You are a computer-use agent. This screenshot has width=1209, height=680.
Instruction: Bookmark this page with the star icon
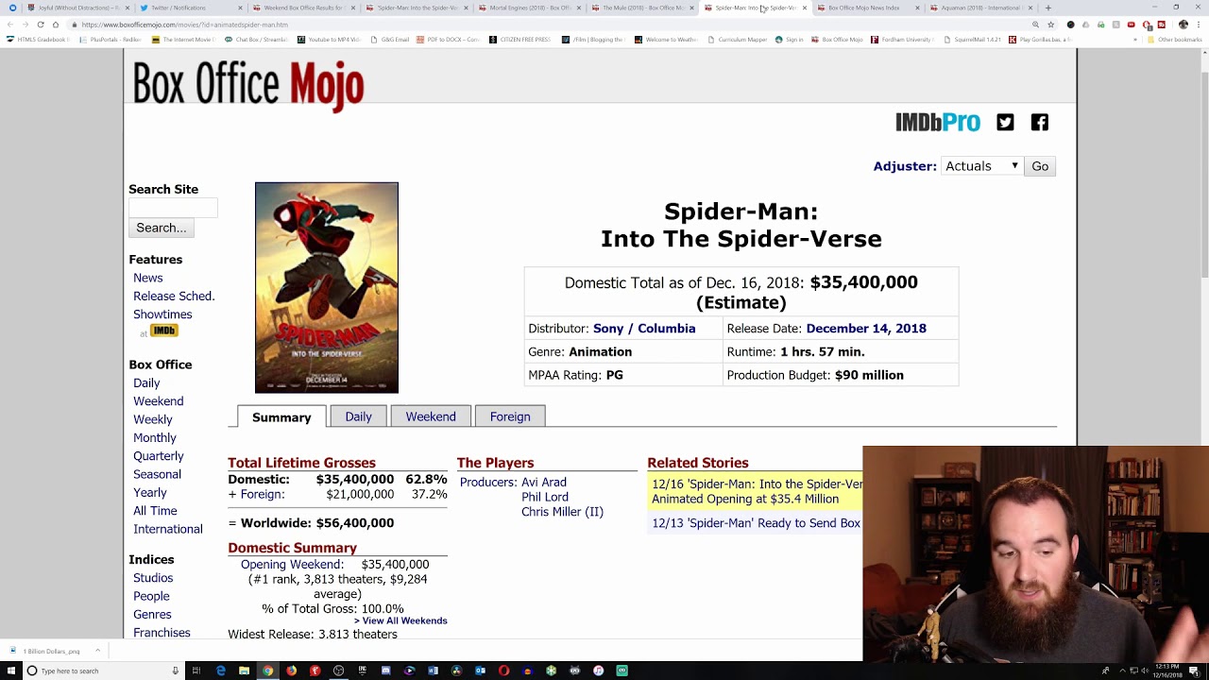click(1050, 25)
